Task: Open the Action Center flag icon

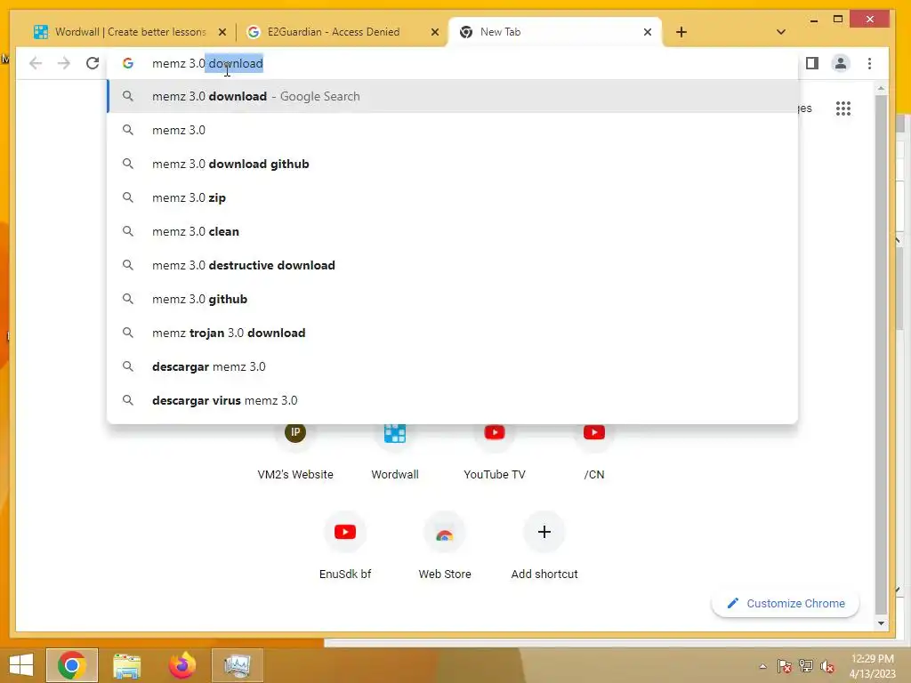Action: coord(785,666)
